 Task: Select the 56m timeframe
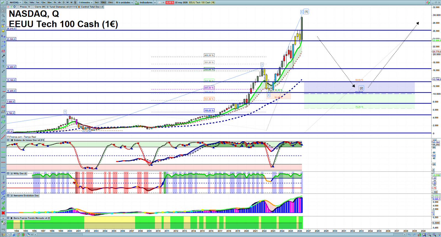49,2
